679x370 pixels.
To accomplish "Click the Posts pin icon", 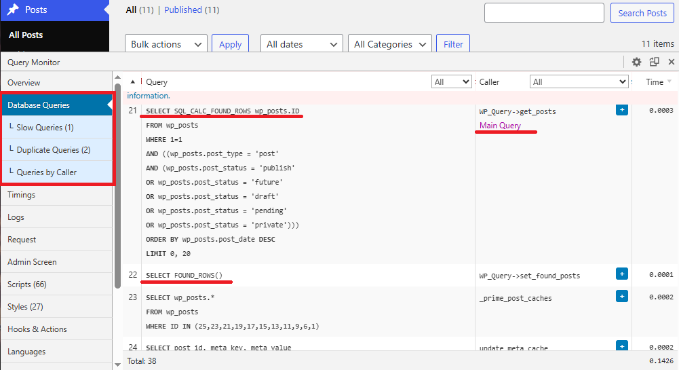I will 14,10.
